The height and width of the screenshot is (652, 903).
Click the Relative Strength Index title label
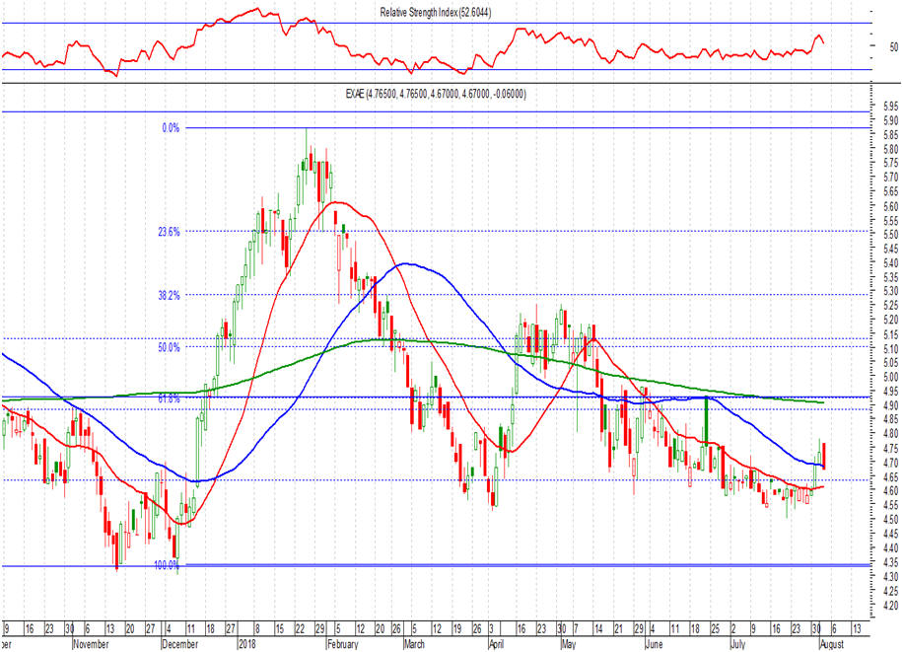[x=436, y=12]
